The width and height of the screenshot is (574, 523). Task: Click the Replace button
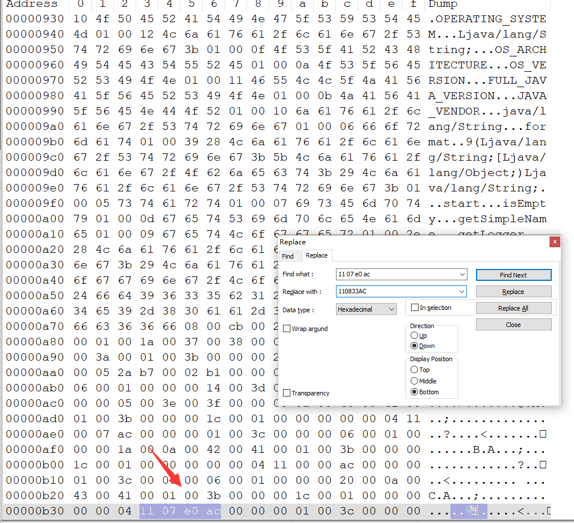click(514, 292)
